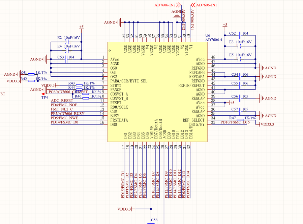Click the FRSTDATA pin name
The height and width of the screenshot is (224, 303).
[x=119, y=120]
